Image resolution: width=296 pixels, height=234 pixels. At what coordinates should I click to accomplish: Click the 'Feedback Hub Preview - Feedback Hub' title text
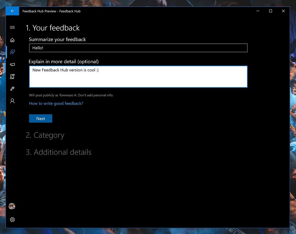click(x=51, y=11)
